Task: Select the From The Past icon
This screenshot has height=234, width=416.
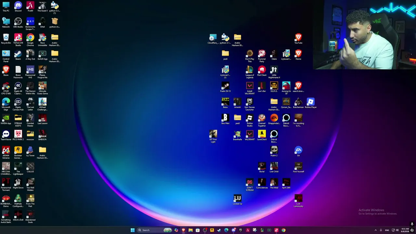Action: tap(30, 201)
